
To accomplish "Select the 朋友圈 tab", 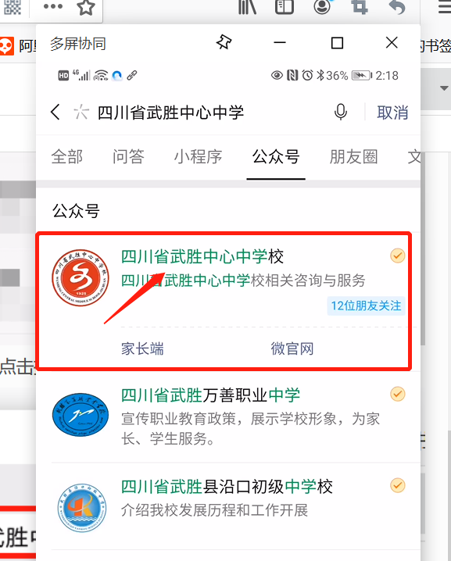I will click(353, 157).
